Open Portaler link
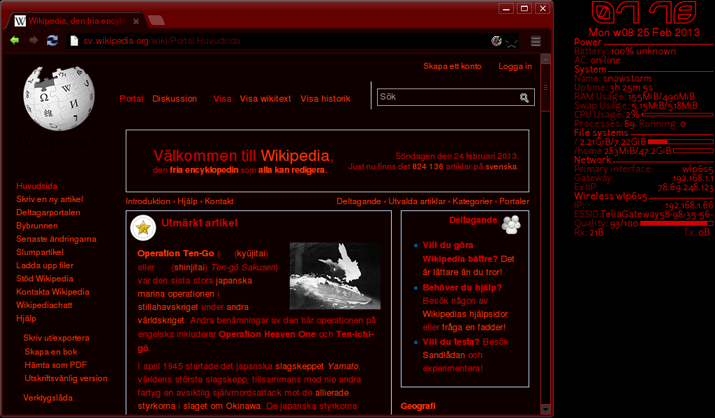This screenshot has height=418, width=715. (515, 201)
